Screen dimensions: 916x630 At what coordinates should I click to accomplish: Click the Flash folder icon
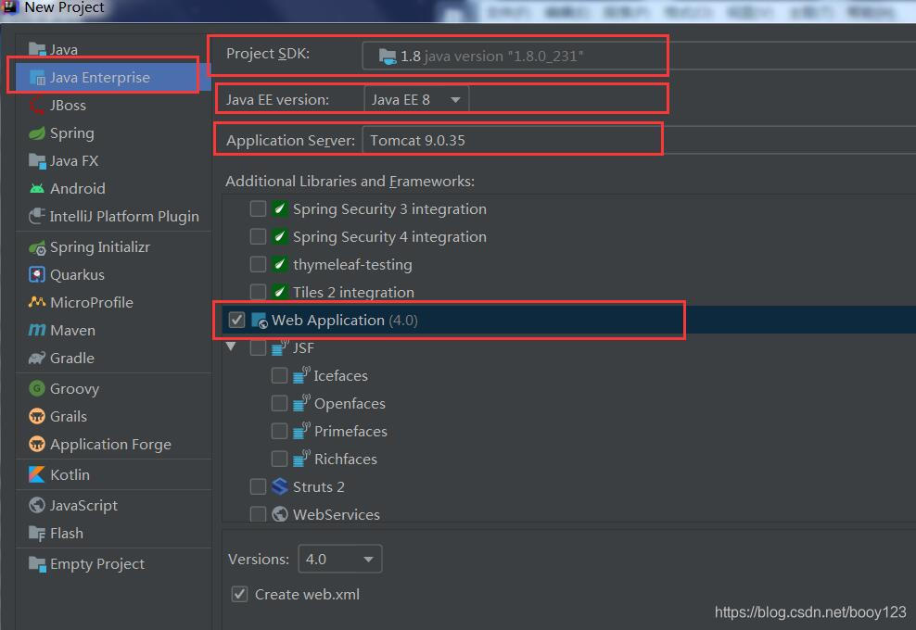click(37, 533)
